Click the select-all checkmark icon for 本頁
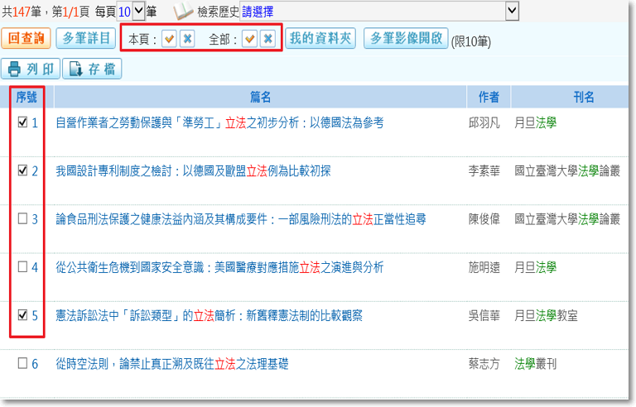 (169, 40)
